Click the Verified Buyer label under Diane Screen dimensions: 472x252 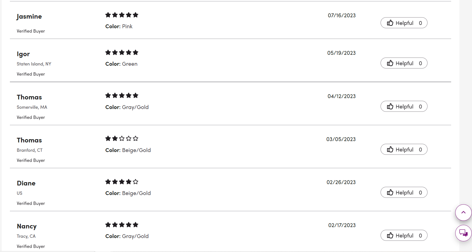pyautogui.click(x=31, y=203)
